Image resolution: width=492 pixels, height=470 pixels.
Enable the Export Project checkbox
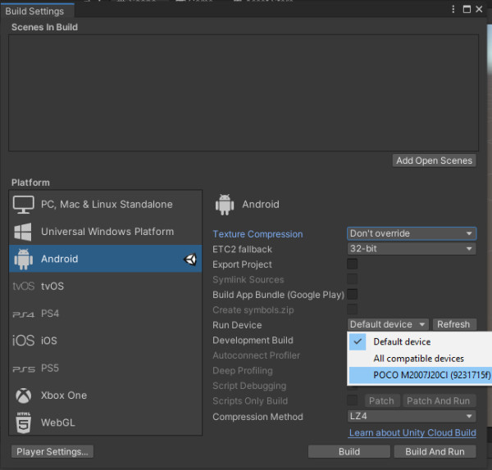[x=352, y=264]
